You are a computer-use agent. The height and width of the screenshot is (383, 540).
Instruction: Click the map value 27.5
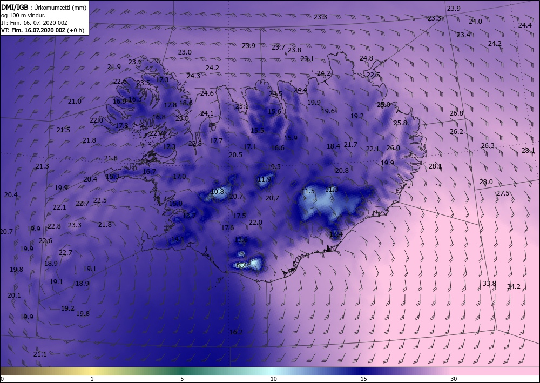coord(502,193)
